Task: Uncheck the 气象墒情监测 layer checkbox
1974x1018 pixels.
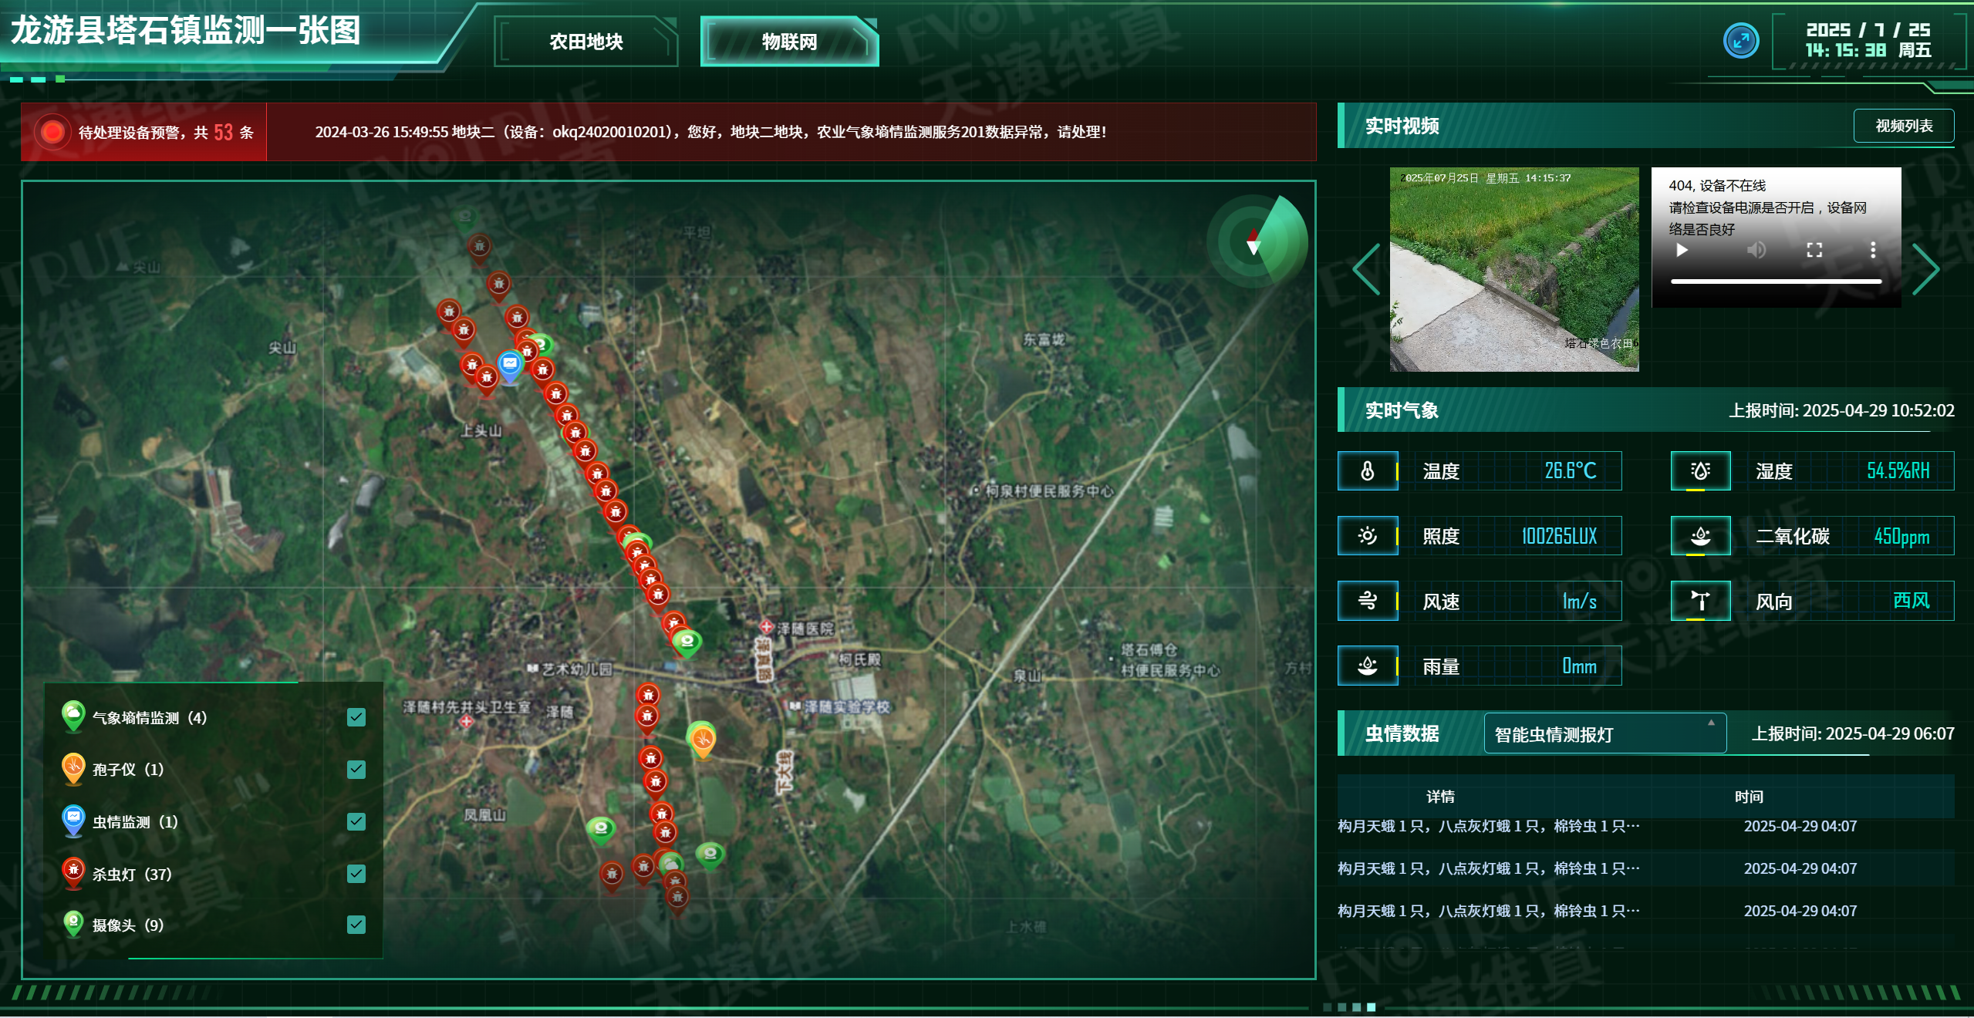Action: [x=356, y=717]
